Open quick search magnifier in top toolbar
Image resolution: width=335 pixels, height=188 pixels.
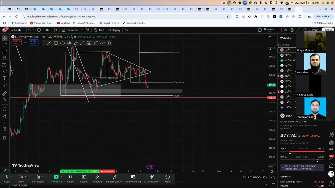(286, 30)
